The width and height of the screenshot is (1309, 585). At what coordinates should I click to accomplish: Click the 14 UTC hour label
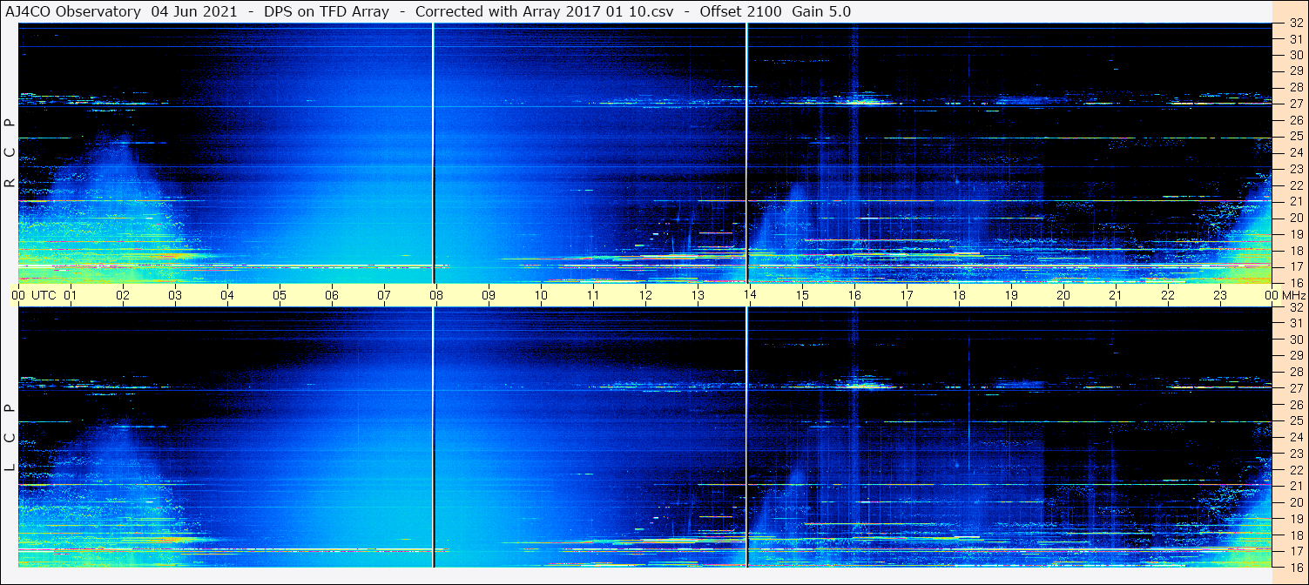[x=750, y=295]
